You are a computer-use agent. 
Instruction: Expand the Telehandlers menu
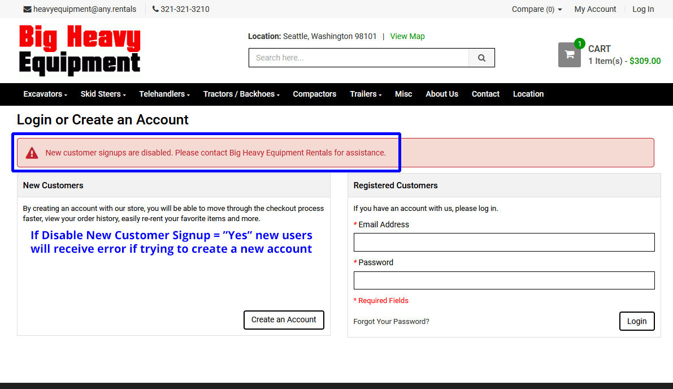164,94
